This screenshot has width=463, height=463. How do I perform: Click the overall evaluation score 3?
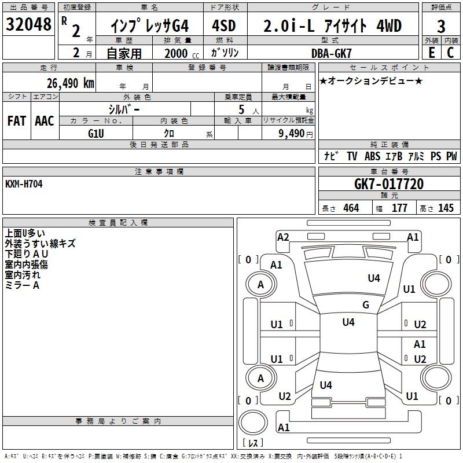point(441,26)
